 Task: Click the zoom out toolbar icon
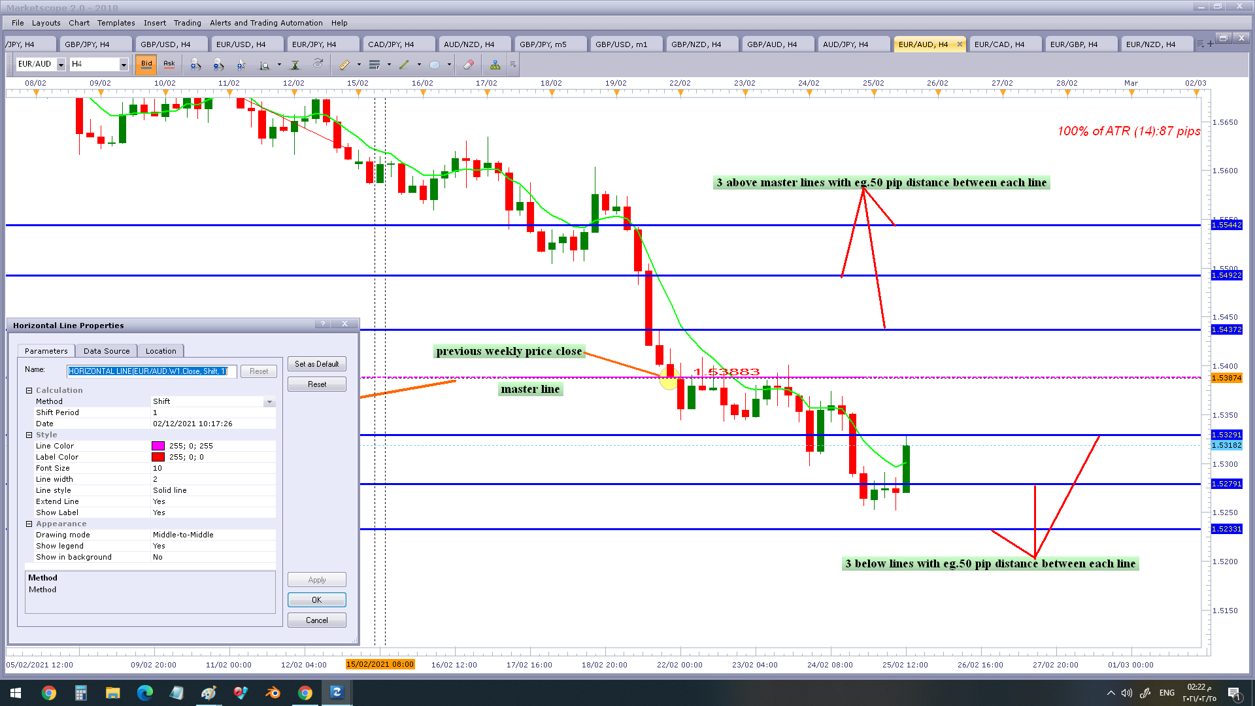pos(218,65)
